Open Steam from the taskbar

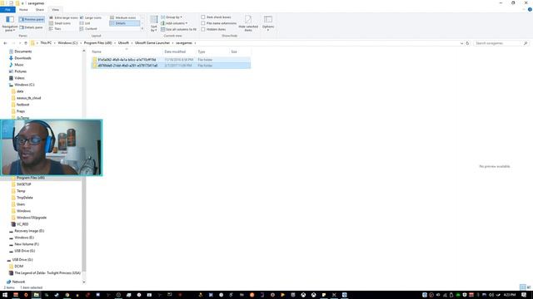(x=57, y=295)
